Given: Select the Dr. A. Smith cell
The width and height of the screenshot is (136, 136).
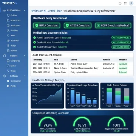Looking at the screenshot, I should coord(59,64).
